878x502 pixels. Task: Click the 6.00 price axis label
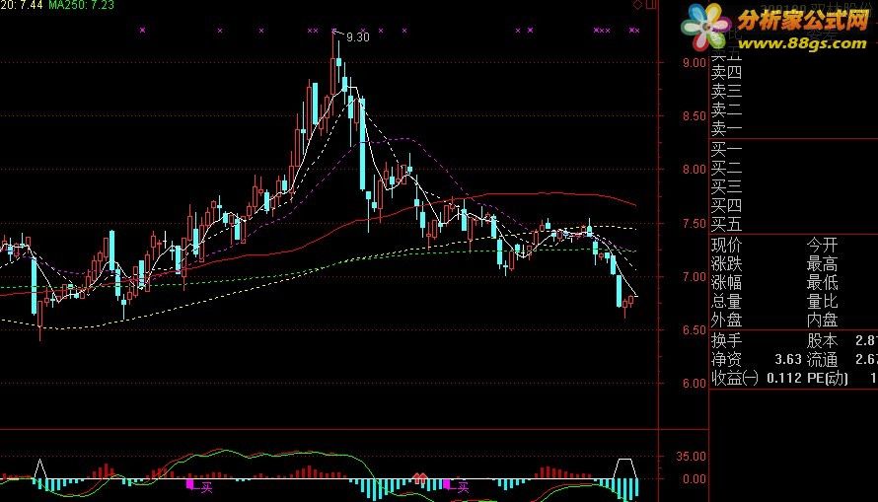[695, 384]
